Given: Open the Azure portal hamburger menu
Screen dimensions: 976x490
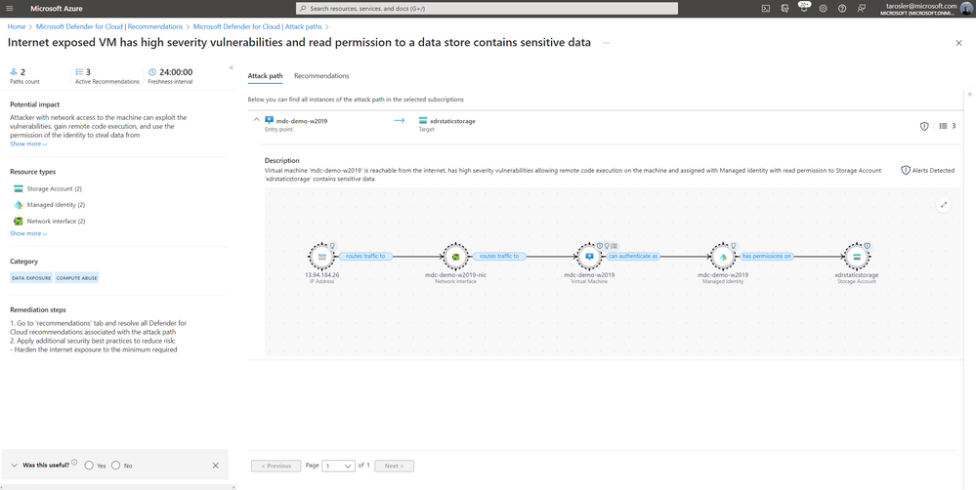Looking at the screenshot, I should 9,9.
